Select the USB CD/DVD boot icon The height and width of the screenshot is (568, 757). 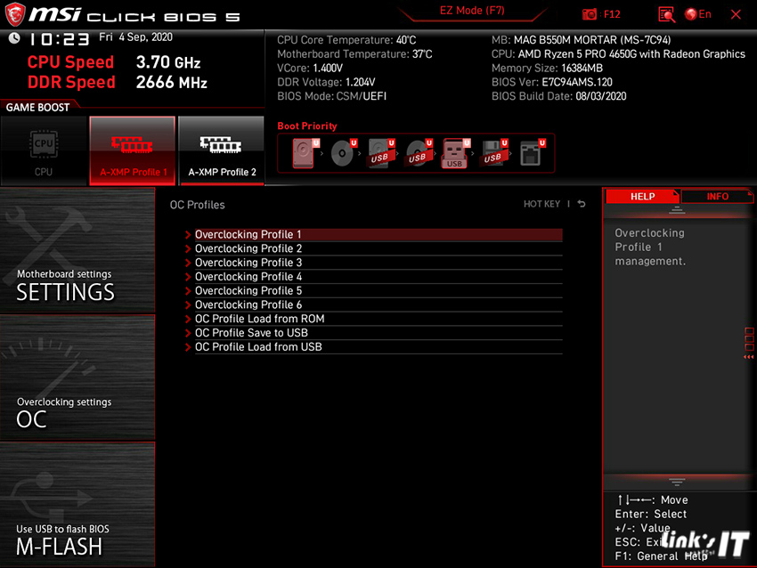coord(419,153)
